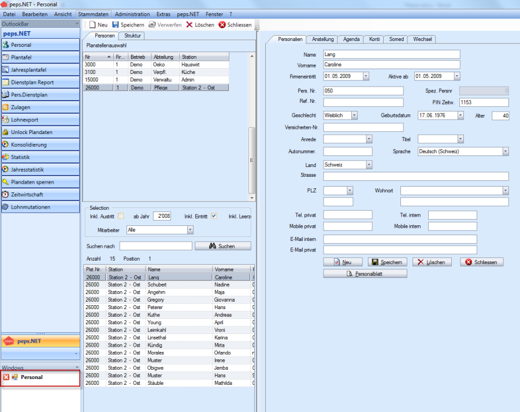Expand the Mitarbeiter dropdown
Viewport: 520px width, 412px height.
tap(190, 229)
